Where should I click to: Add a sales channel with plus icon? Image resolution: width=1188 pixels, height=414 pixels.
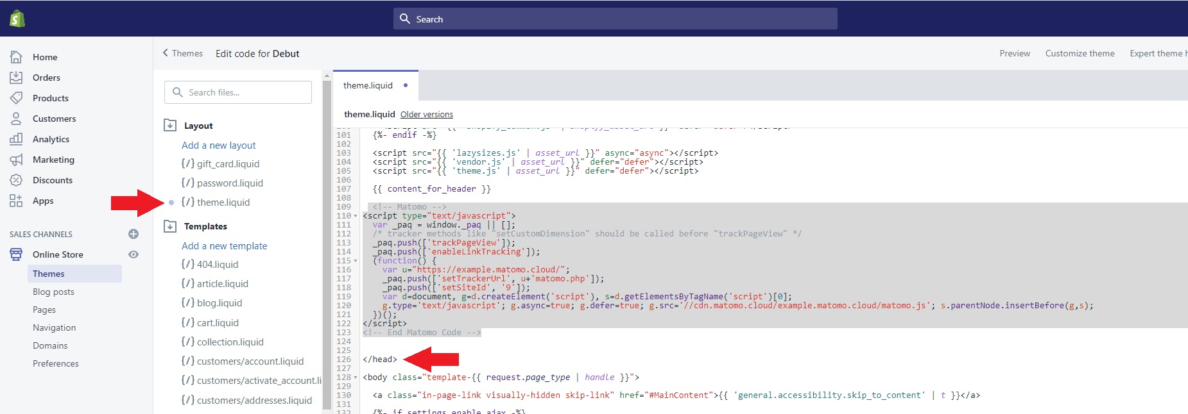[x=133, y=234]
